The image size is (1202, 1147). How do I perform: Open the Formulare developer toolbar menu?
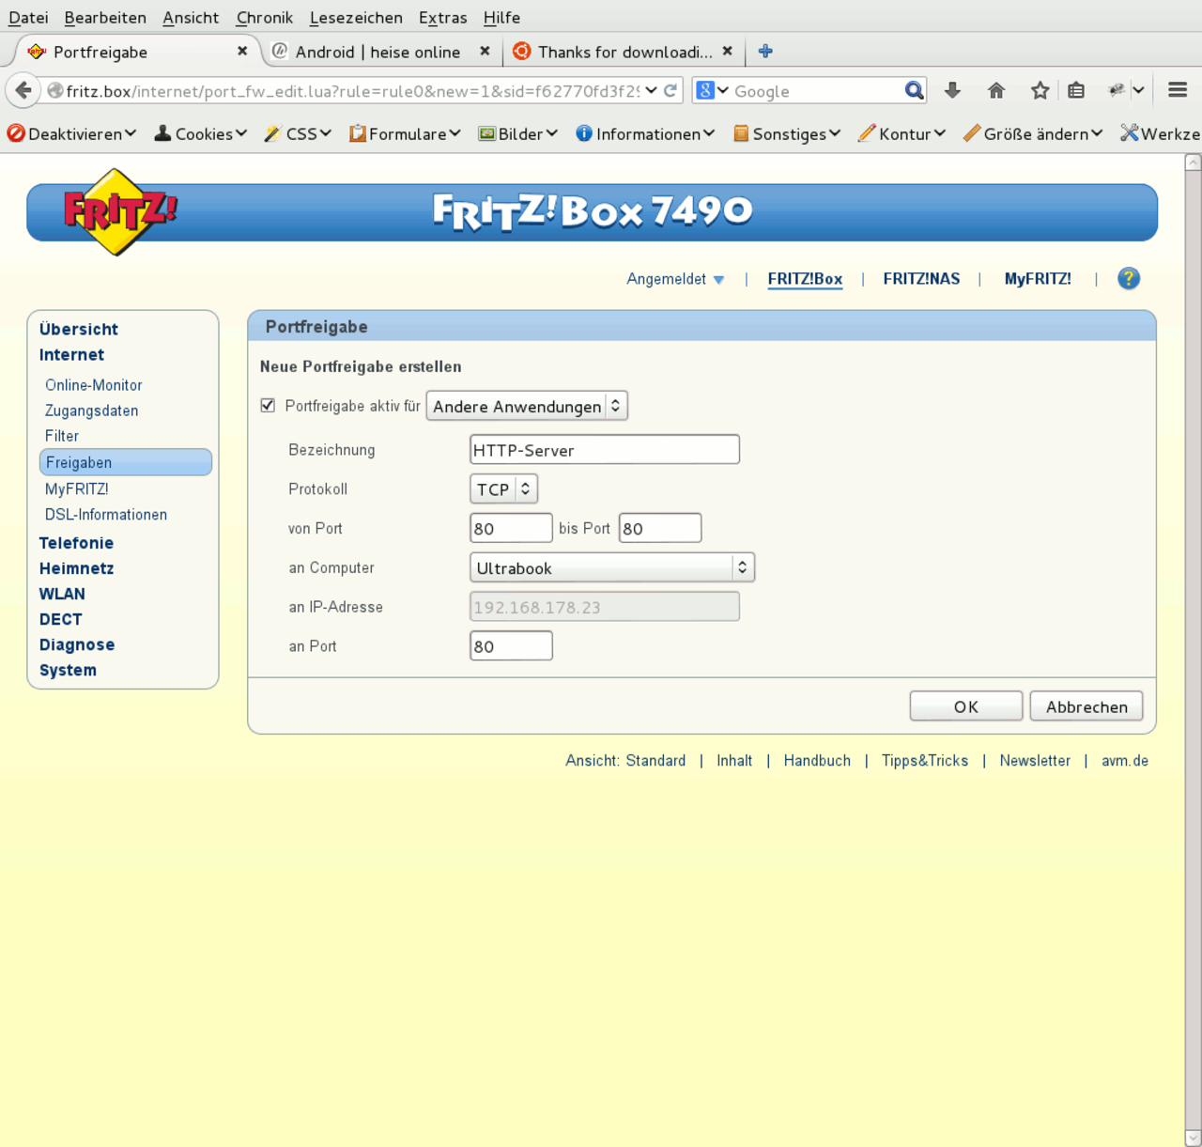tap(405, 133)
